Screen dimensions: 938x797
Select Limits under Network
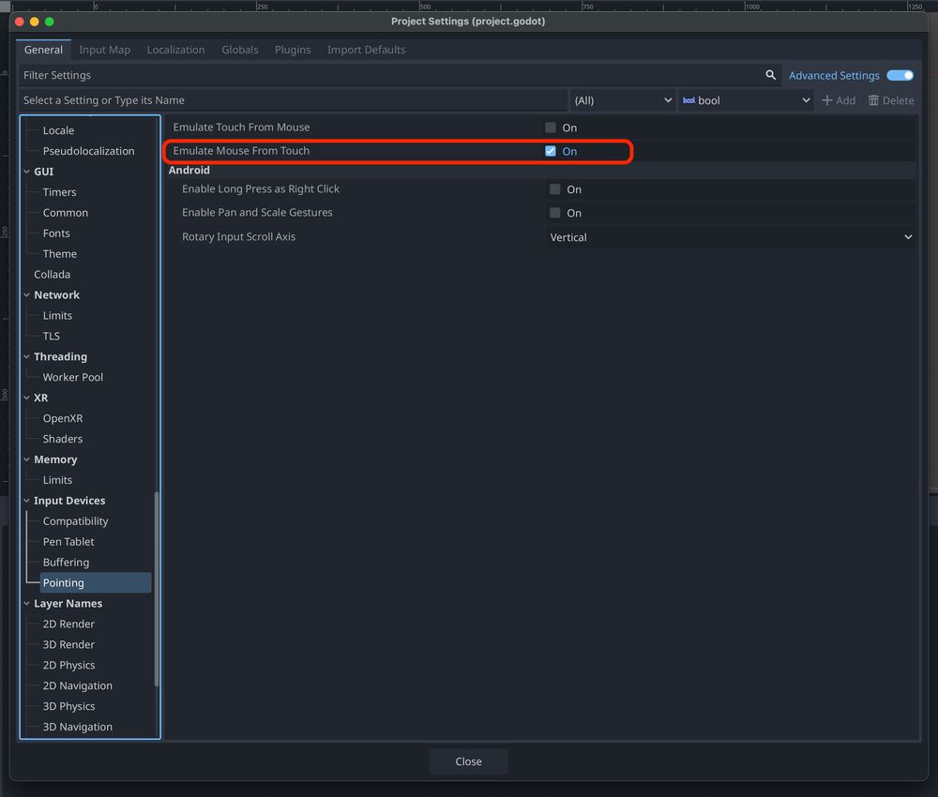57,316
